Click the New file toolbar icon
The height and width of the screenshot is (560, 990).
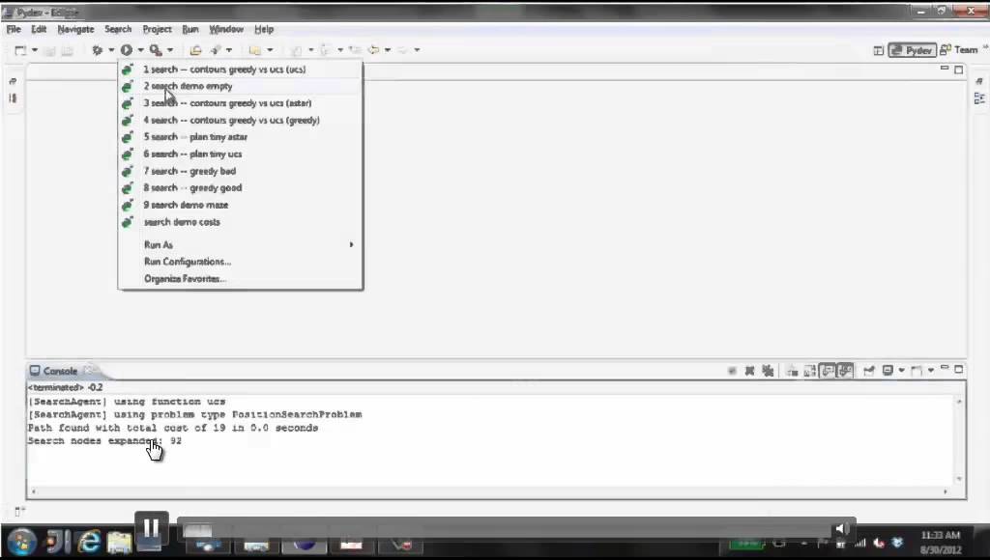click(20, 50)
